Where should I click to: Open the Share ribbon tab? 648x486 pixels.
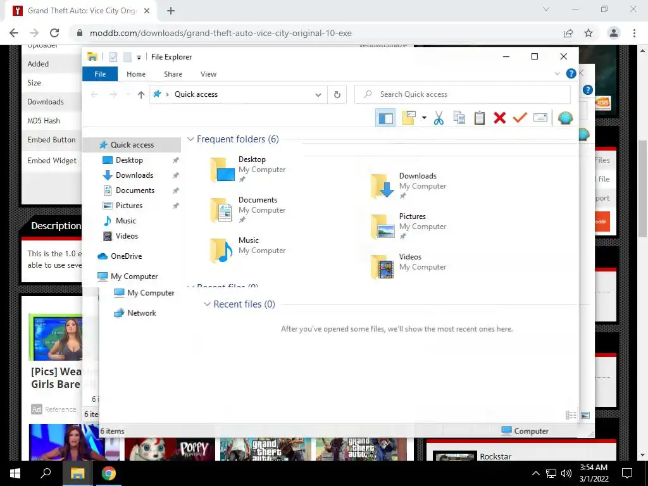coord(173,74)
